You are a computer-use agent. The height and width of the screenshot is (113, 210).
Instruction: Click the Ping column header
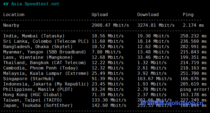click(188, 15)
